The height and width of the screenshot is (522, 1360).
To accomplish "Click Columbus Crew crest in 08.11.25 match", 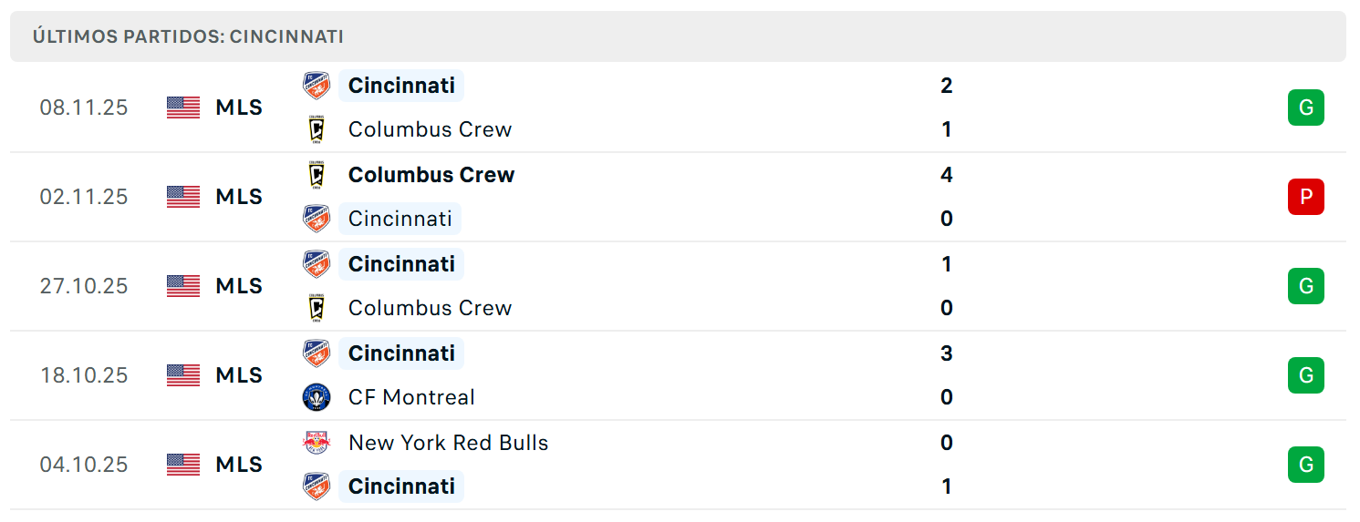I will pos(317,129).
